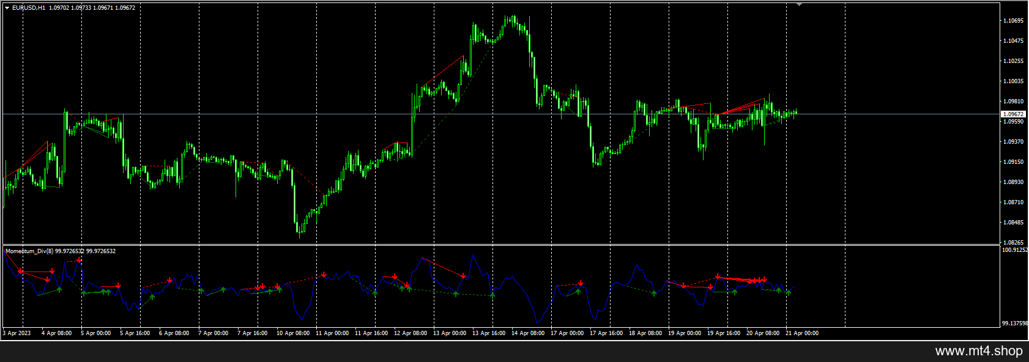Click time axis label 11 Apr 00:00
Screen dimensions: 1029x362
pos(332,333)
